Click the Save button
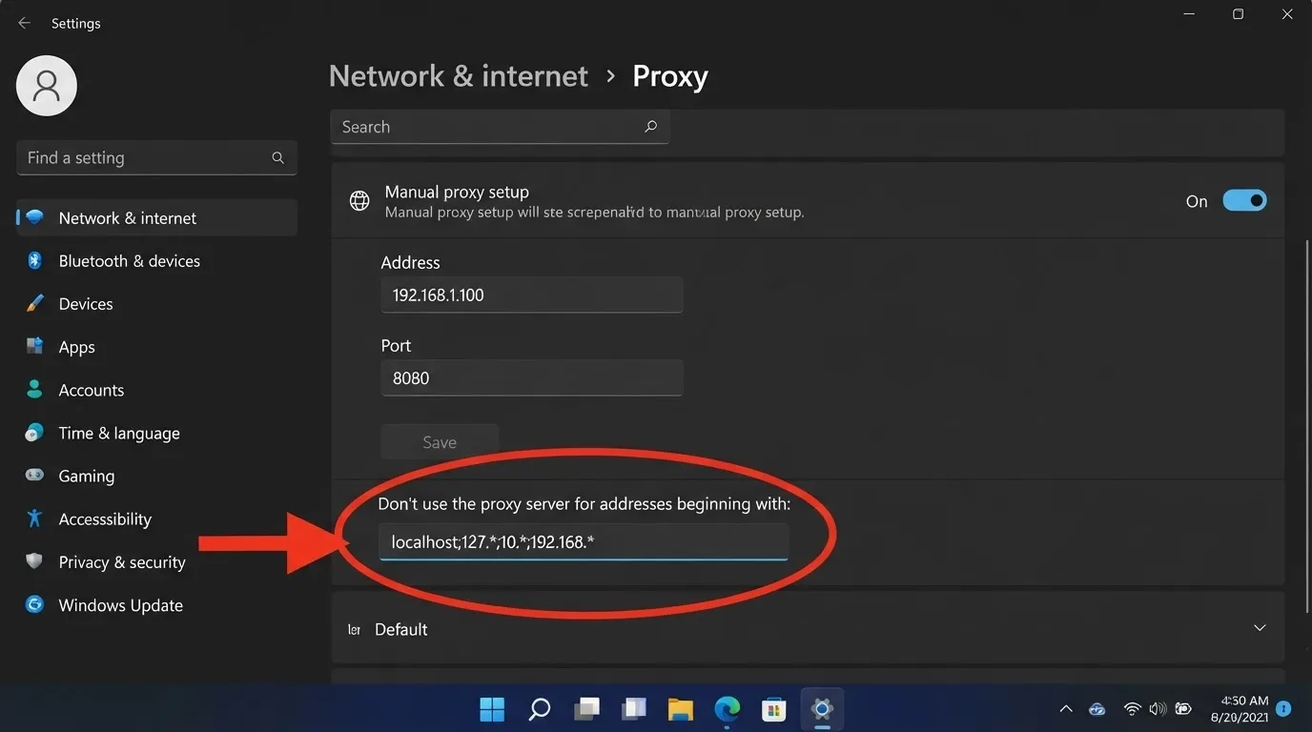 click(x=440, y=441)
